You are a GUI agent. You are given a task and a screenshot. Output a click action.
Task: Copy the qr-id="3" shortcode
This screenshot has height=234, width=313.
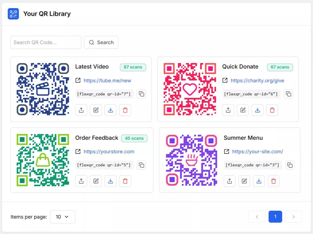point(290,165)
